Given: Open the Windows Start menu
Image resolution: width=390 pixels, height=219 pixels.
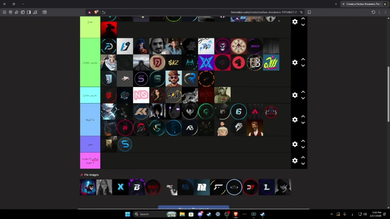Looking at the screenshot, I should point(128,214).
